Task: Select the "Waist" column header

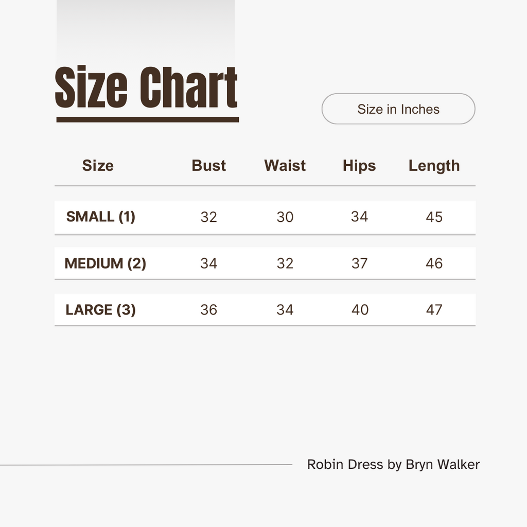Action: 285,166
